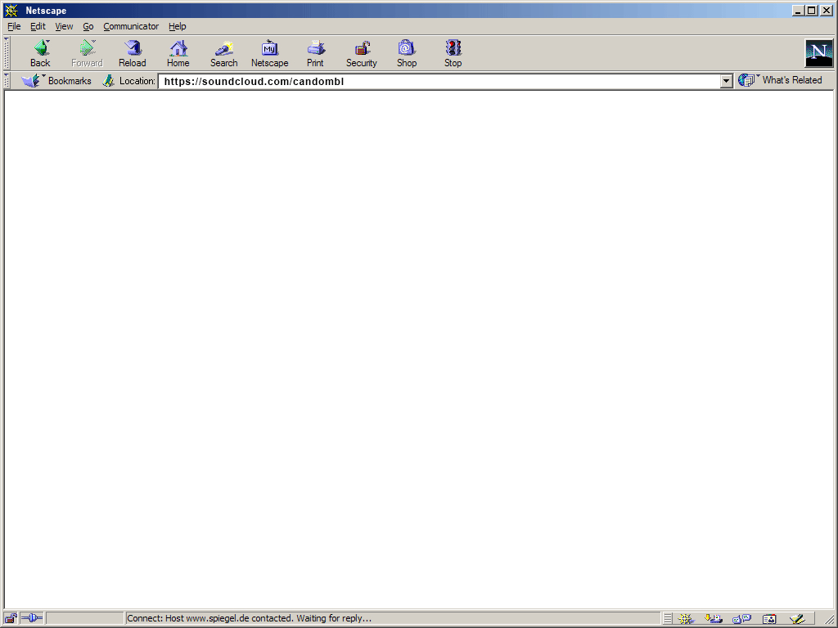
Task: Click the component bar grip handle
Action: pyautogui.click(x=668, y=618)
